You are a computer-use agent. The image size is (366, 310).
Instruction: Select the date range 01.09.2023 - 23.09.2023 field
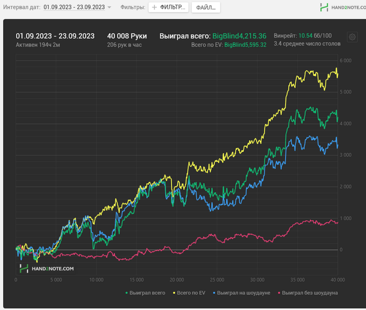coord(74,7)
